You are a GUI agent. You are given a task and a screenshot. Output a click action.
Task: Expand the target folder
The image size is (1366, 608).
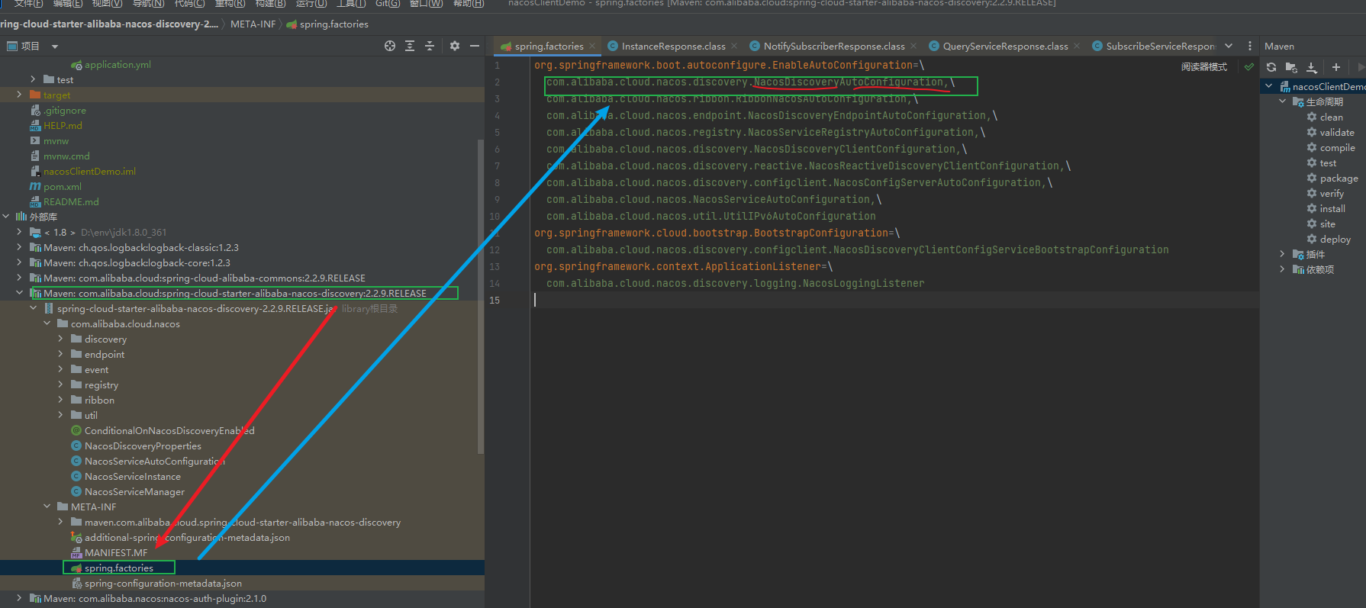[x=19, y=95]
